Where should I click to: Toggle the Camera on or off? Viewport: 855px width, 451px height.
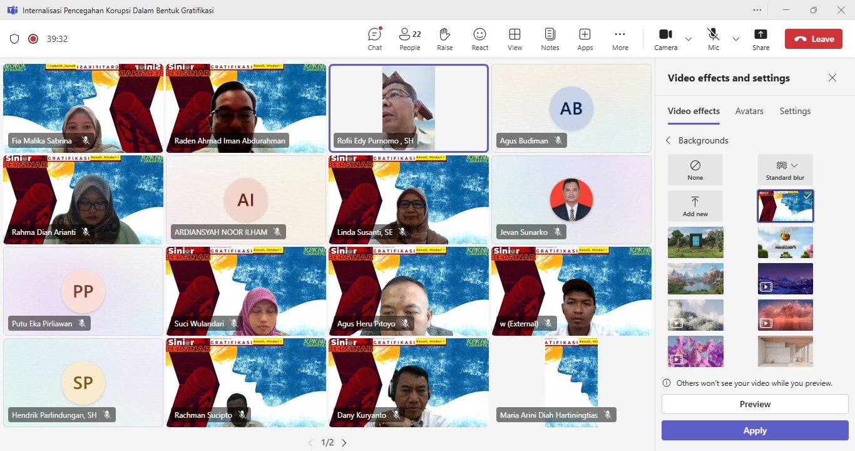click(665, 39)
